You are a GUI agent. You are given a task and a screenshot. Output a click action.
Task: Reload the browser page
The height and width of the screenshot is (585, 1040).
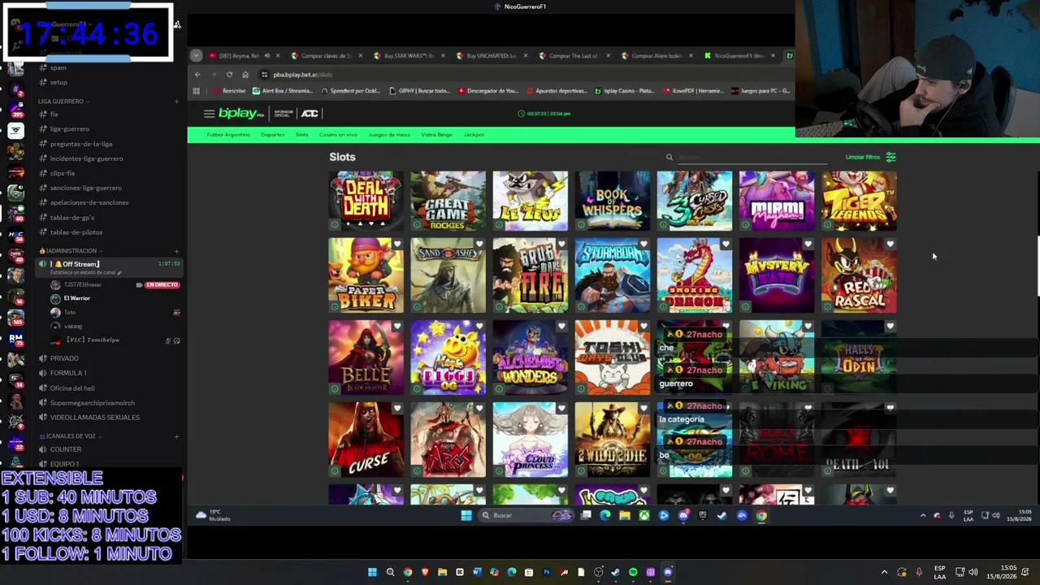point(229,75)
